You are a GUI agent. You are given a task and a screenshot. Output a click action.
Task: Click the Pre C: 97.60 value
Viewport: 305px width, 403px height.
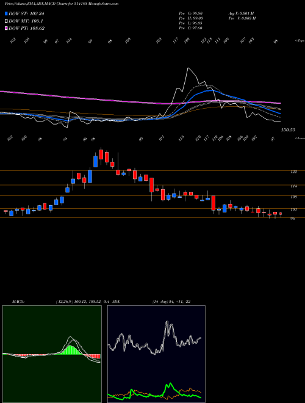tap(191, 28)
